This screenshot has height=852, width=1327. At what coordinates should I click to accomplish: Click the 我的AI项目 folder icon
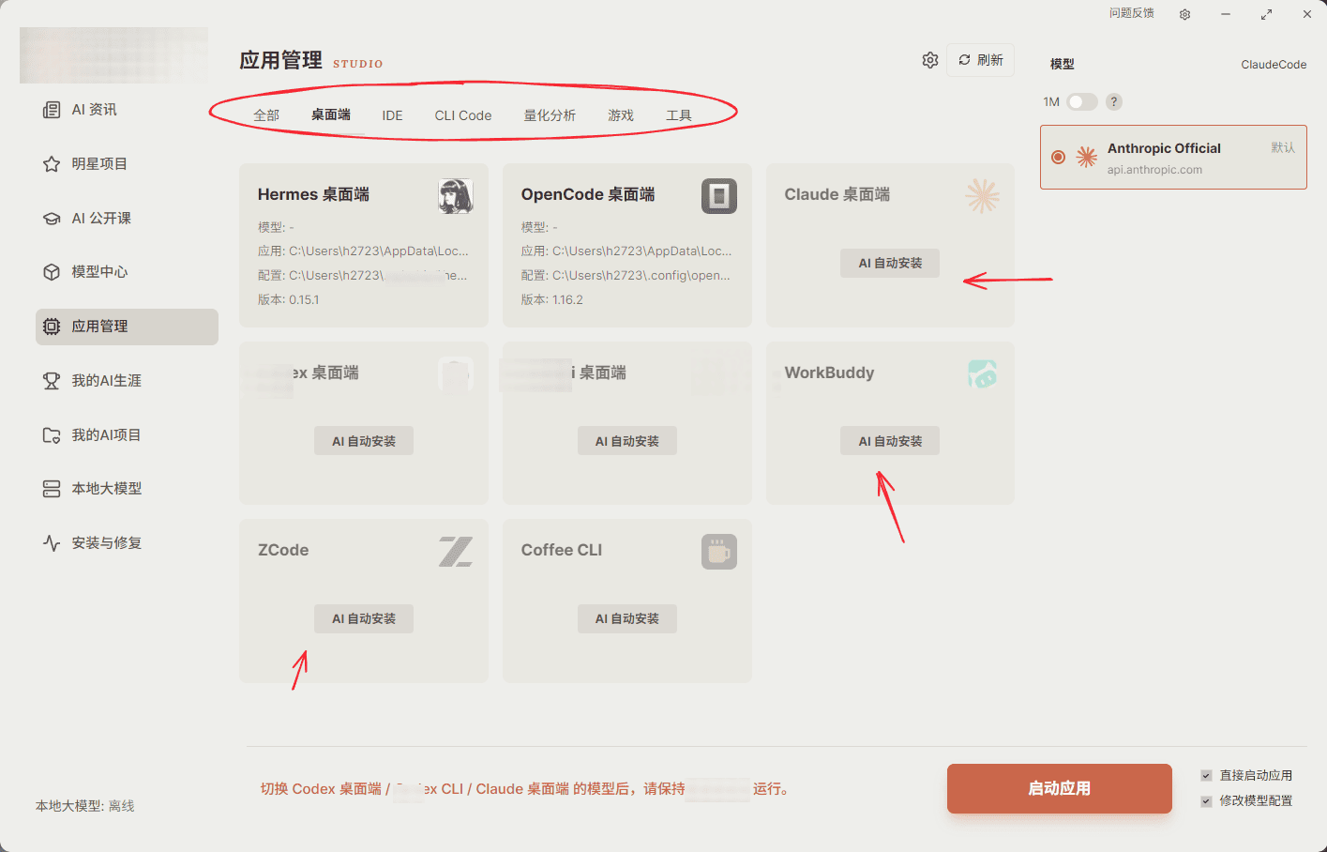click(x=52, y=435)
